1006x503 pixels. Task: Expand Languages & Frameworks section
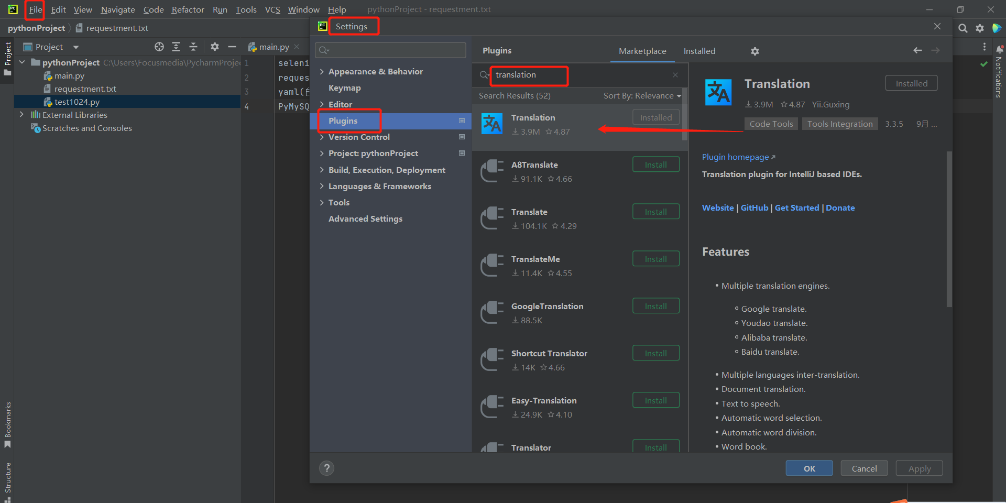pos(322,187)
